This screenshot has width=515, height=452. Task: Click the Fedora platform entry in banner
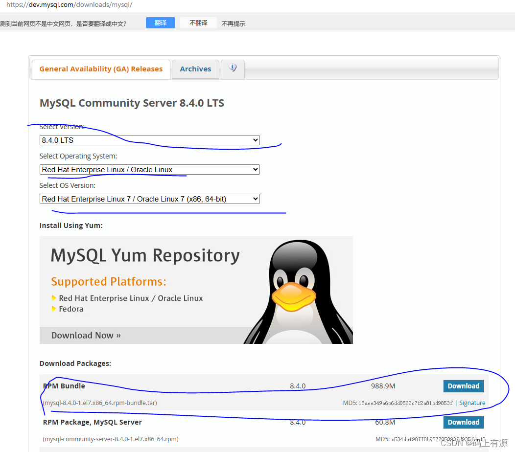pos(71,309)
